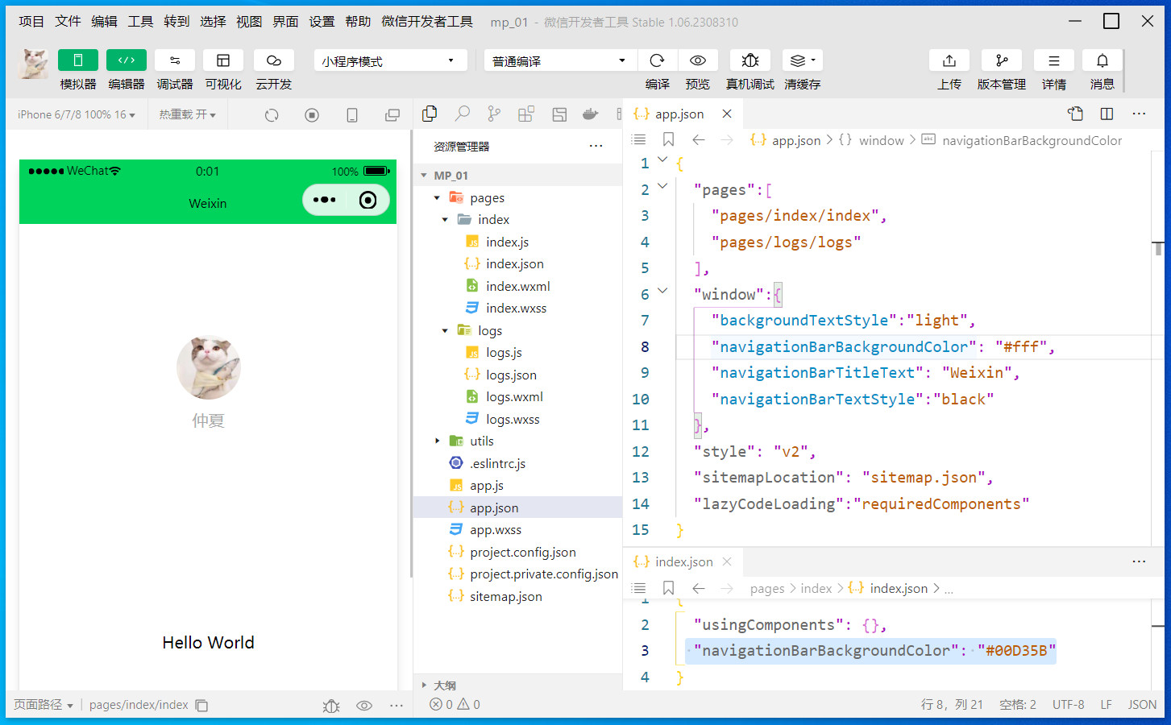Open the Details icon

click(x=1054, y=60)
